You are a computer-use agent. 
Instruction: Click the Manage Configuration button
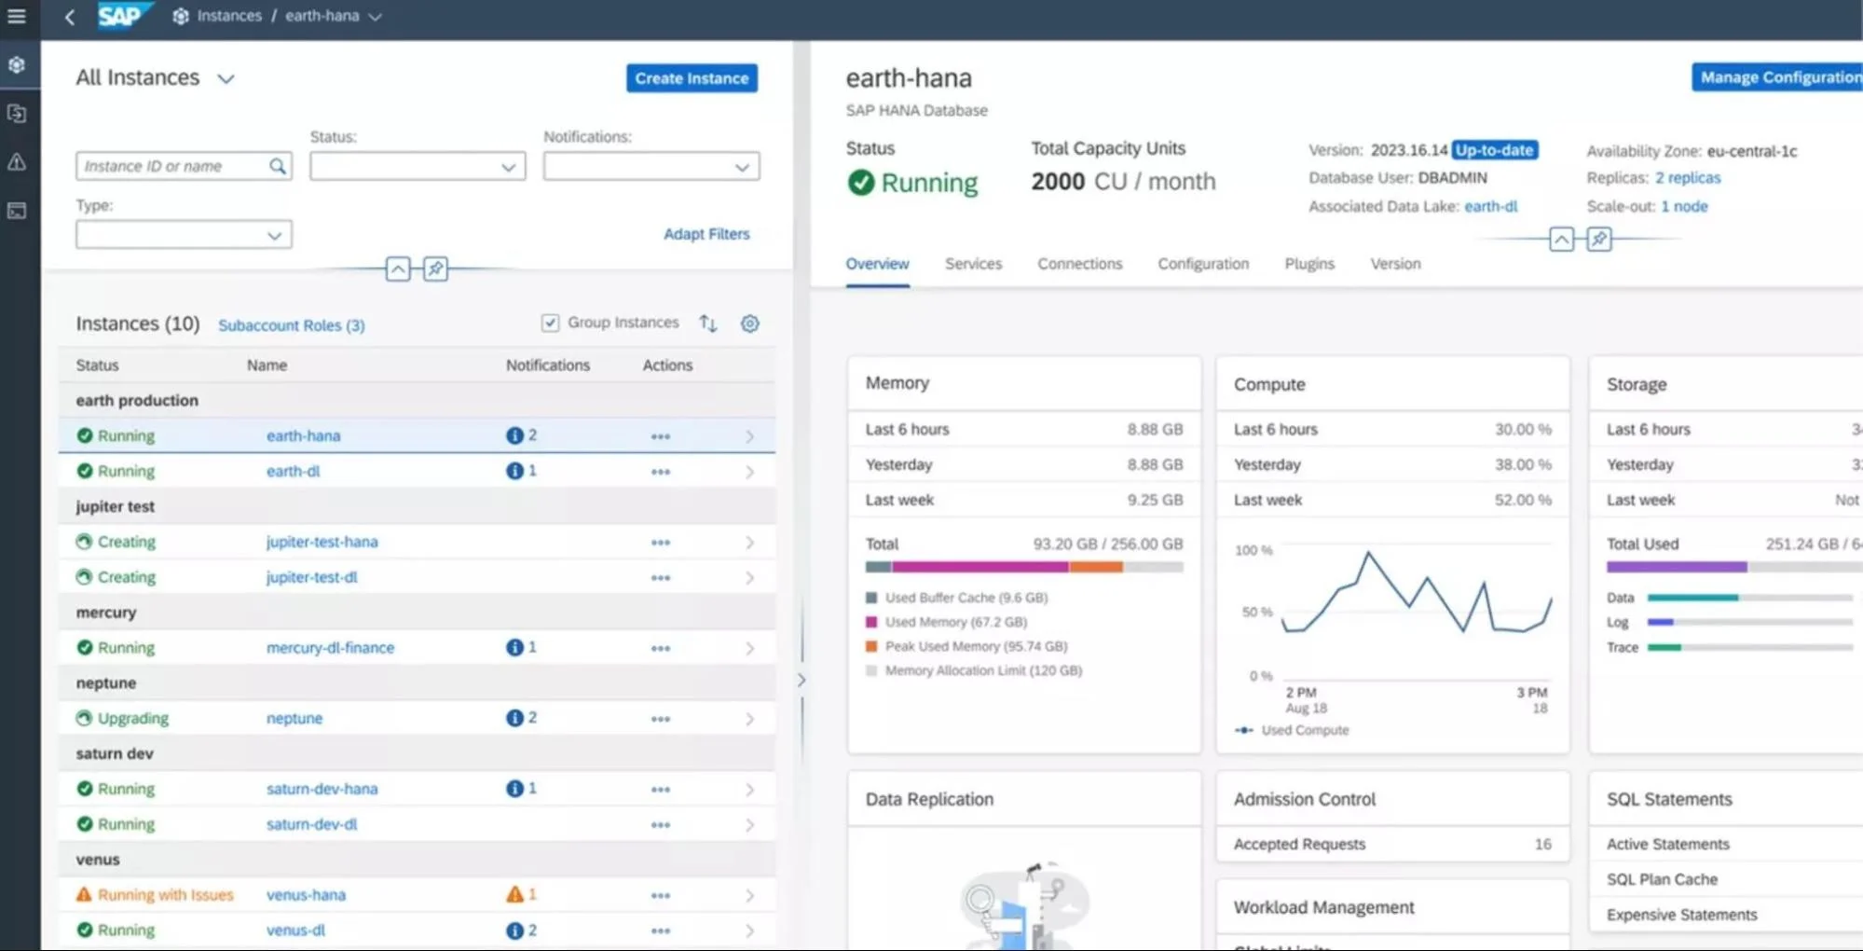pos(1777,77)
